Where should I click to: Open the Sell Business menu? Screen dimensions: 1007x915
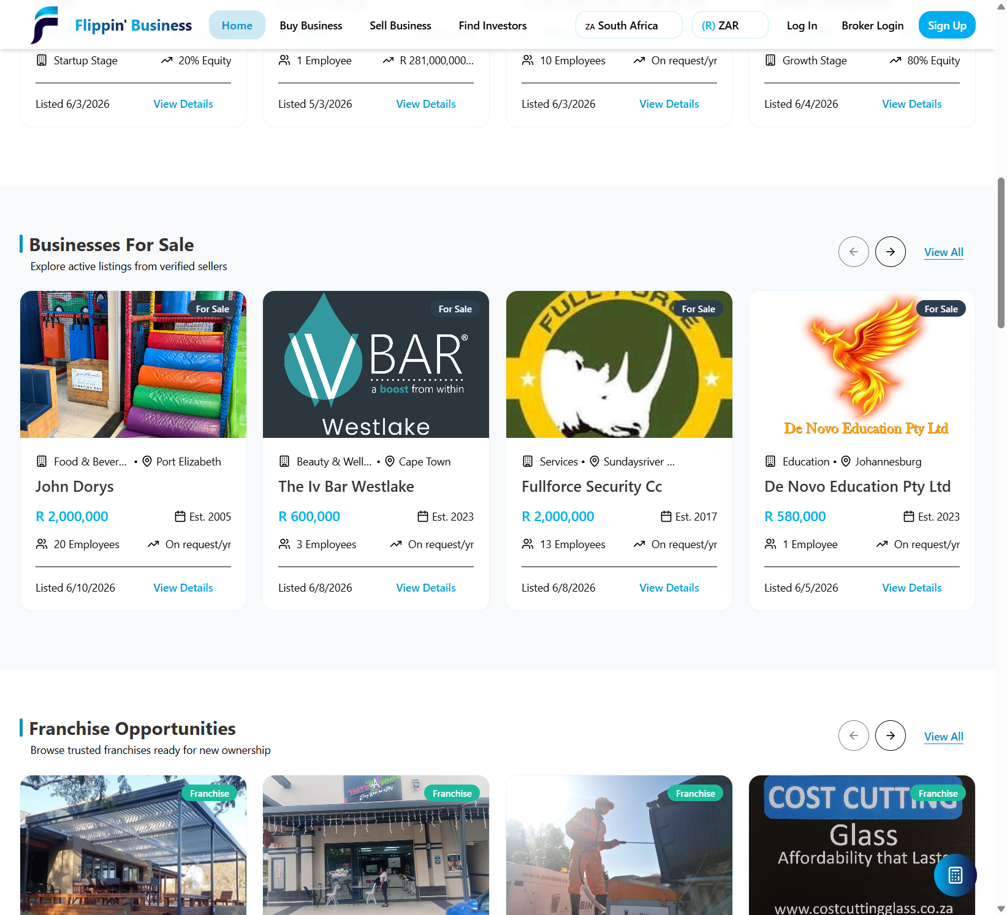pos(400,25)
